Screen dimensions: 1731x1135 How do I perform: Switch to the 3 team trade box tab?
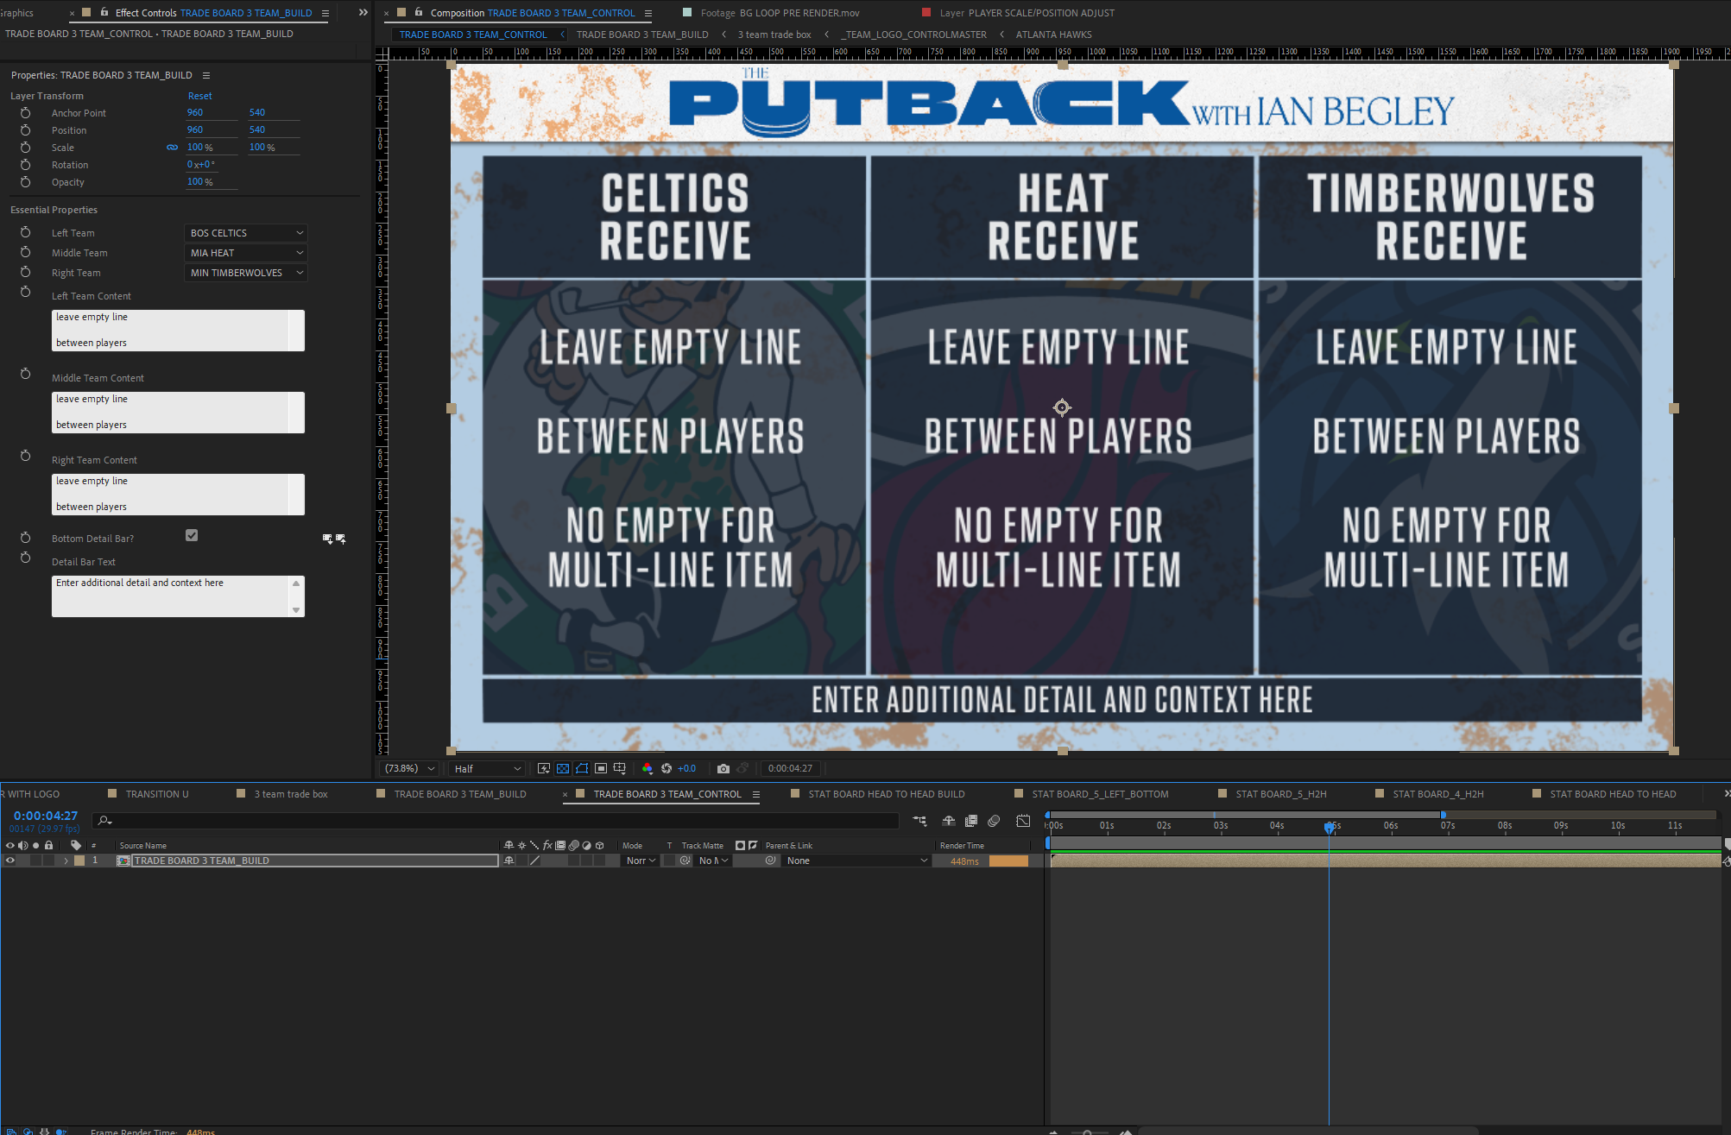point(291,794)
